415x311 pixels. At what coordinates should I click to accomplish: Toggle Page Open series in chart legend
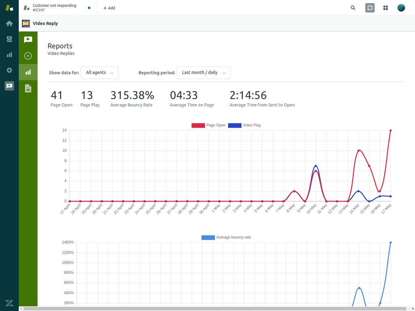pyautogui.click(x=209, y=126)
